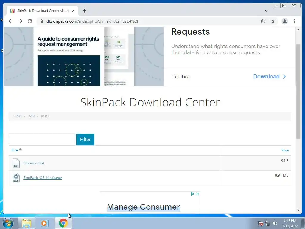305x229 pixels.
Task: Select the SkinPack Download Center tab
Action: pos(42,11)
